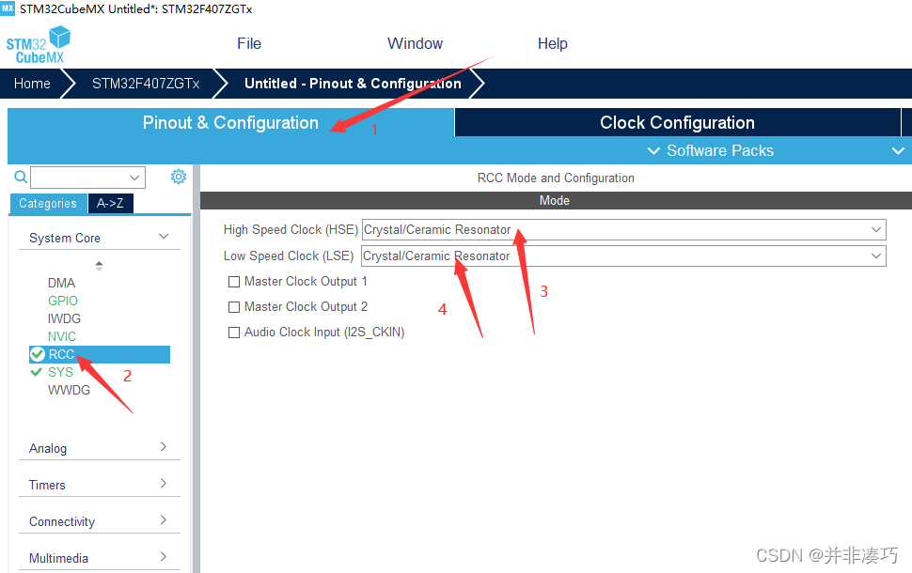Open the settings gear in the categories panel
Viewport: 912px width, 573px height.
[178, 177]
